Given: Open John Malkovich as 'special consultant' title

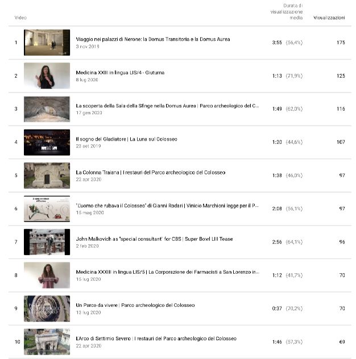Looking at the screenshot, I should pos(154,239).
